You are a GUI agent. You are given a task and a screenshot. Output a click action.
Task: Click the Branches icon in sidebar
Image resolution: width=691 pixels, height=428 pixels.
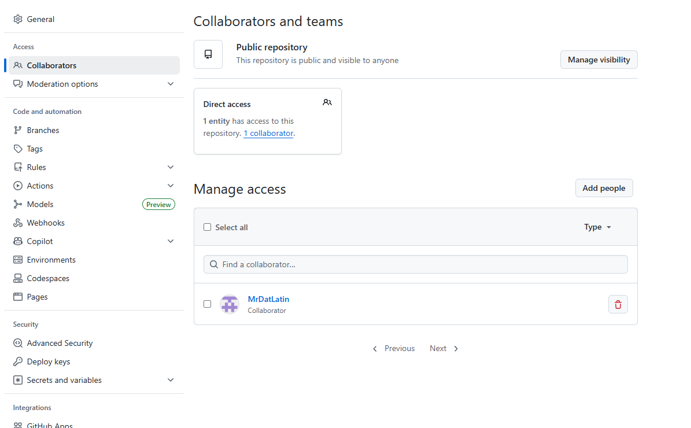tap(18, 130)
